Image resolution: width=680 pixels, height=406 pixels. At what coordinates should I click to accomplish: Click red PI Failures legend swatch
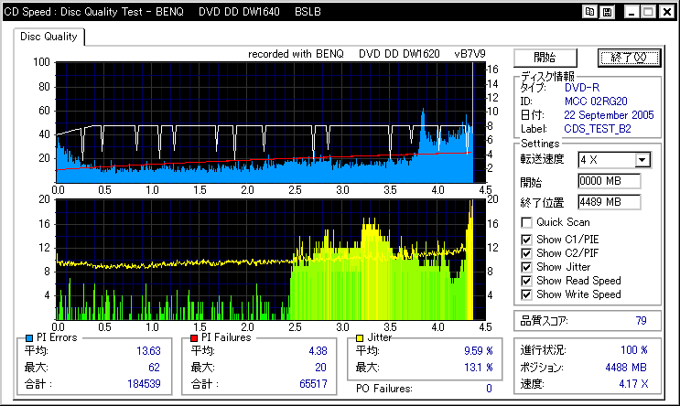[194, 338]
